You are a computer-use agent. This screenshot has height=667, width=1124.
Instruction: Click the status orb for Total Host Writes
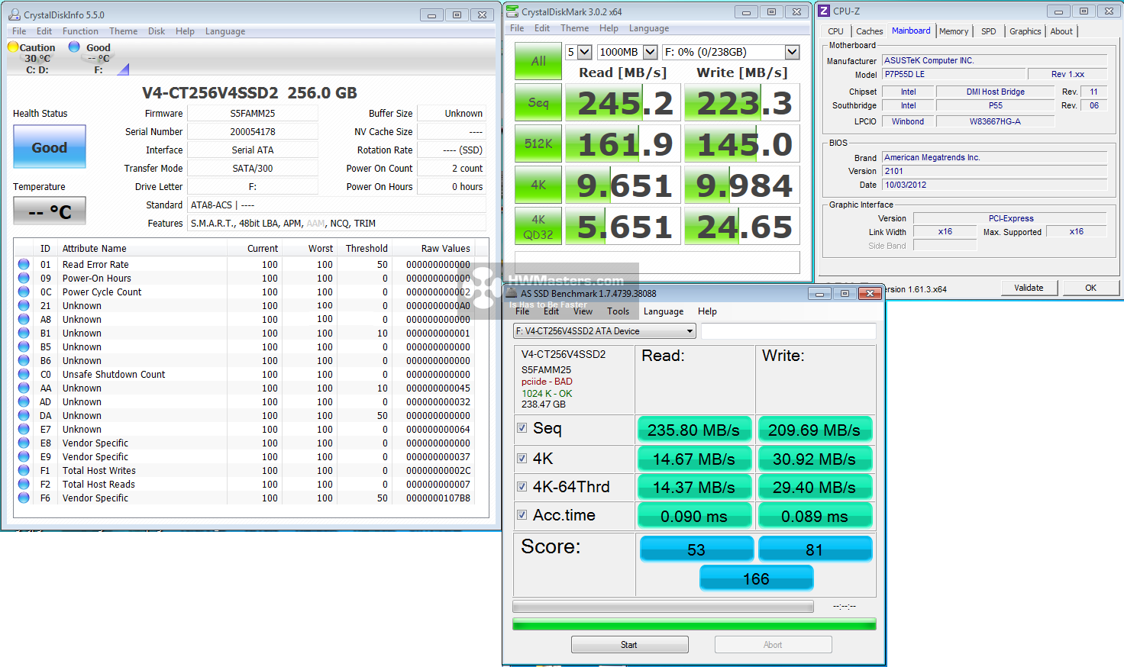point(24,470)
